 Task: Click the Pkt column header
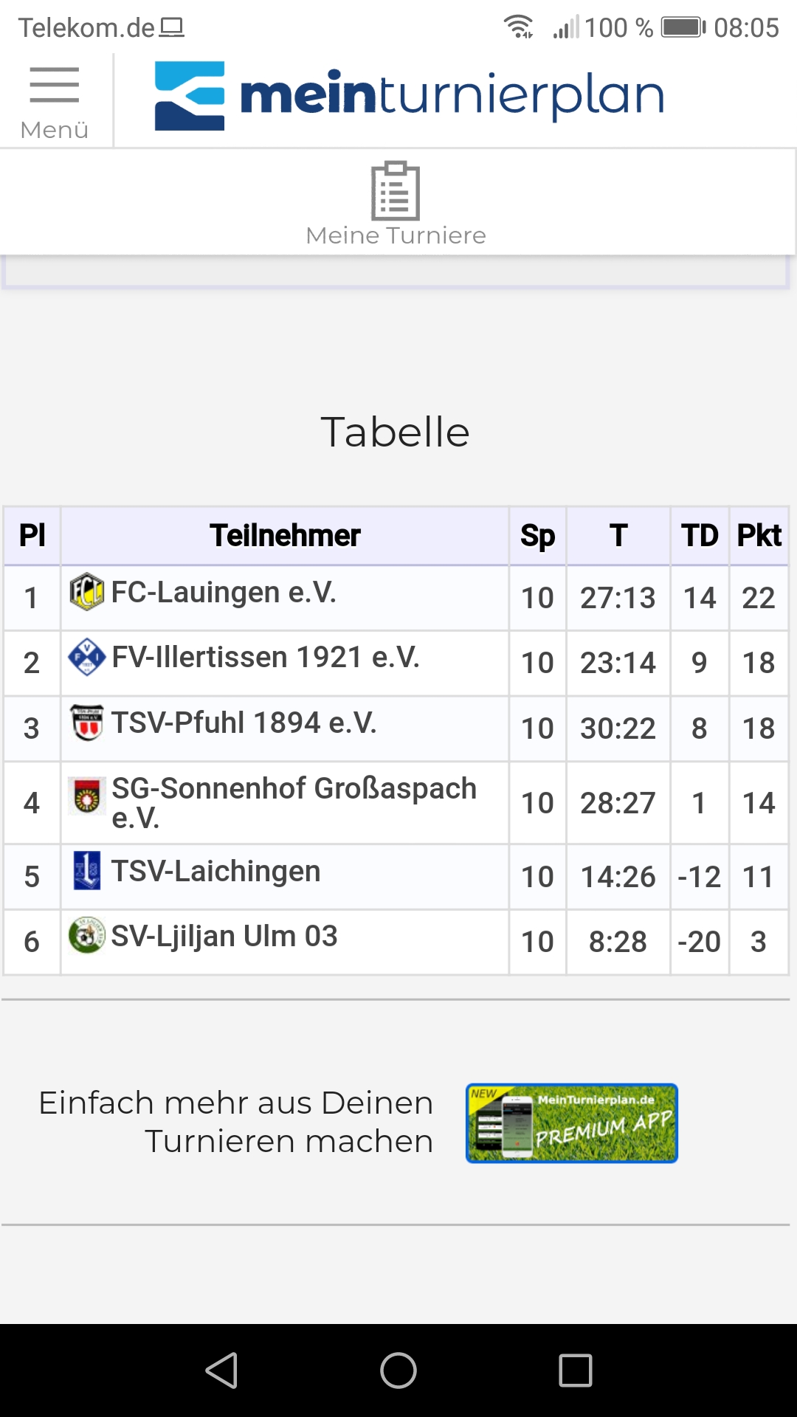tap(759, 536)
